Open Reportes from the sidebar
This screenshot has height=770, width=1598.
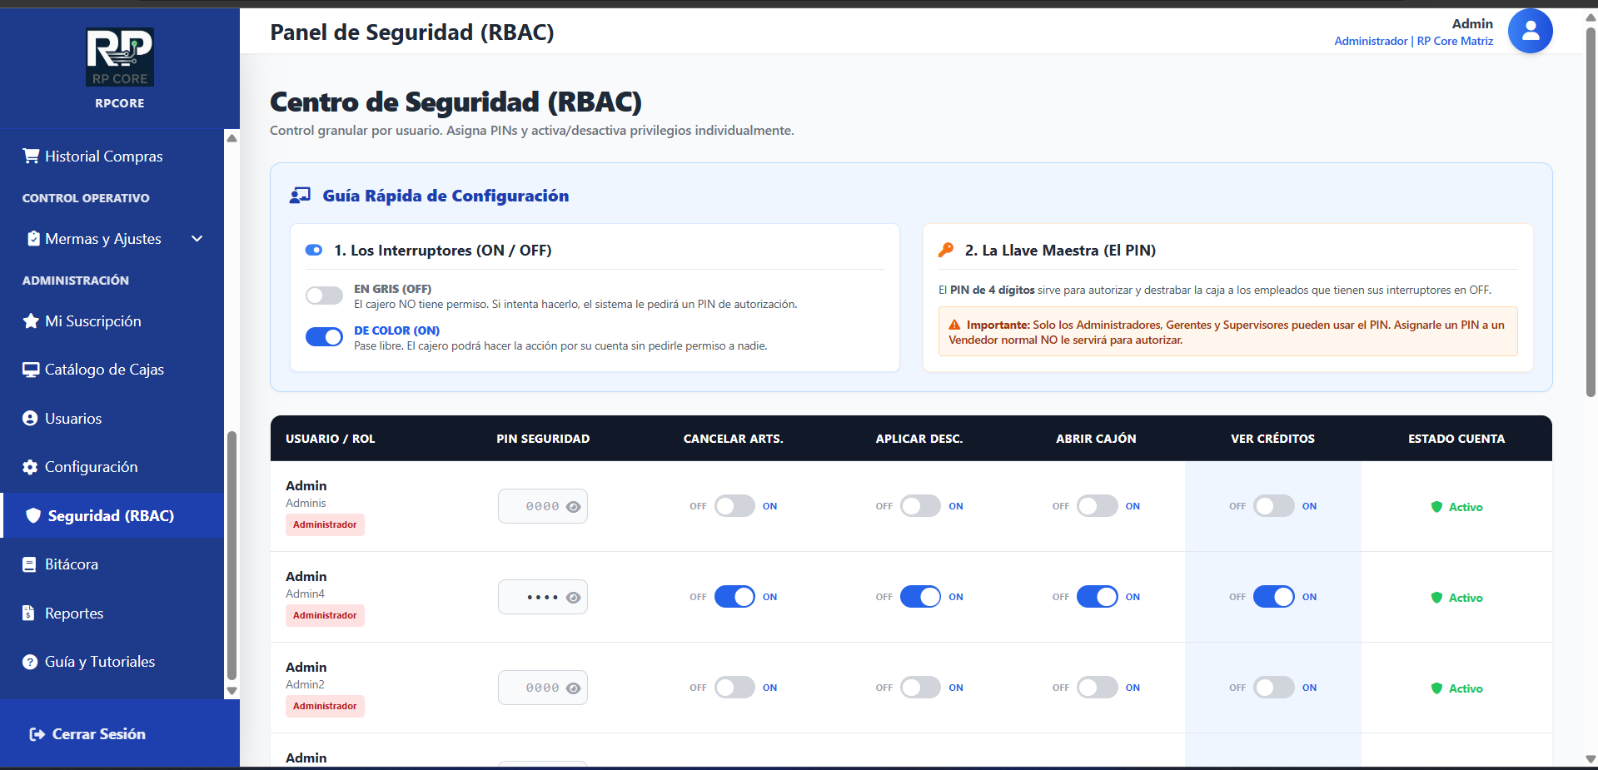pos(112,614)
